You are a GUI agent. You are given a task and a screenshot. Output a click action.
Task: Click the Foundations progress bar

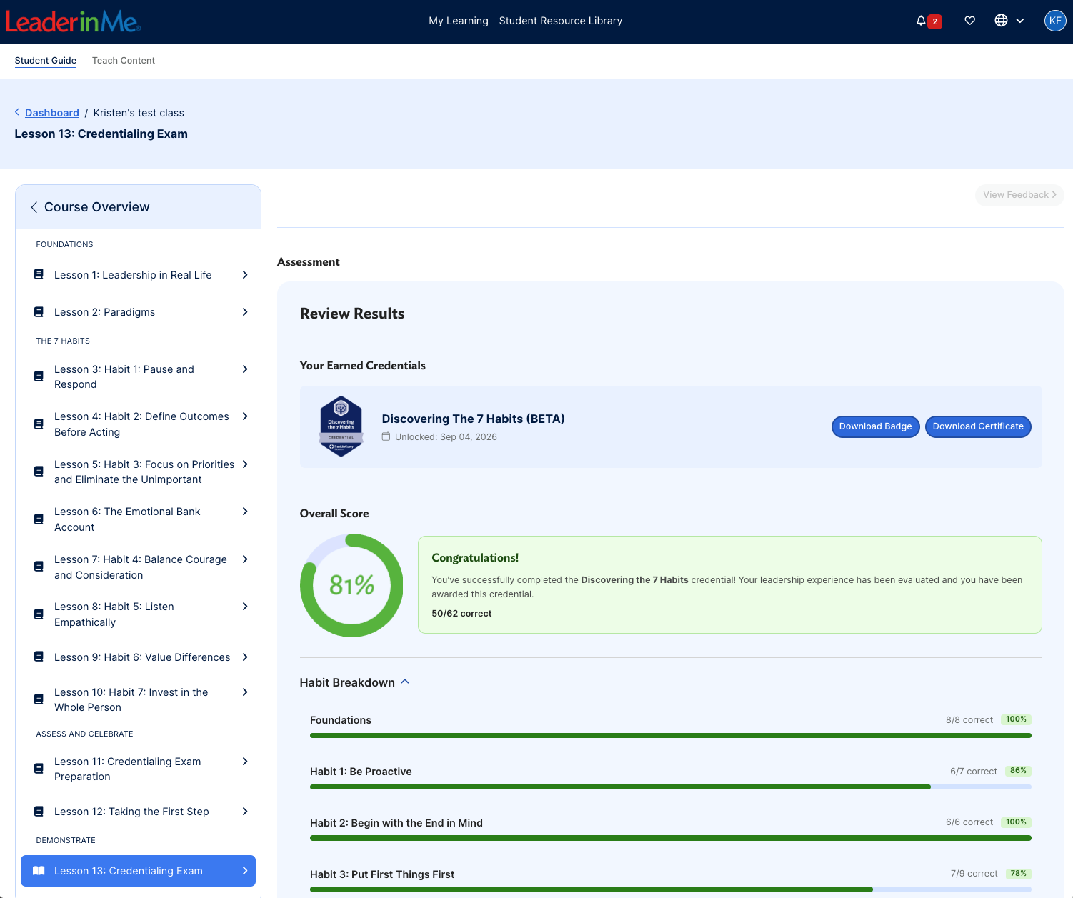(671, 735)
